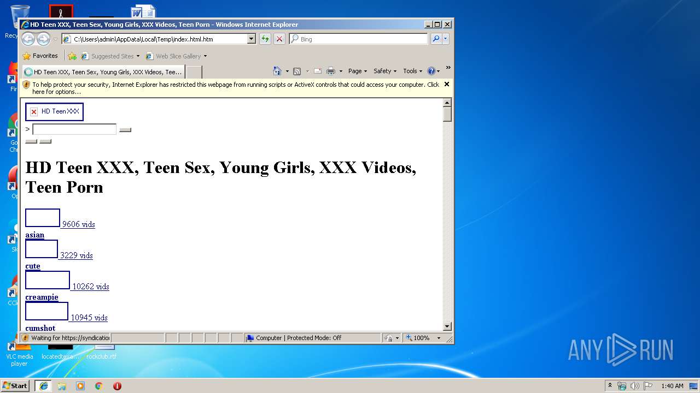The width and height of the screenshot is (700, 393).
Task: Focus the Bing search box
Action: tap(363, 39)
